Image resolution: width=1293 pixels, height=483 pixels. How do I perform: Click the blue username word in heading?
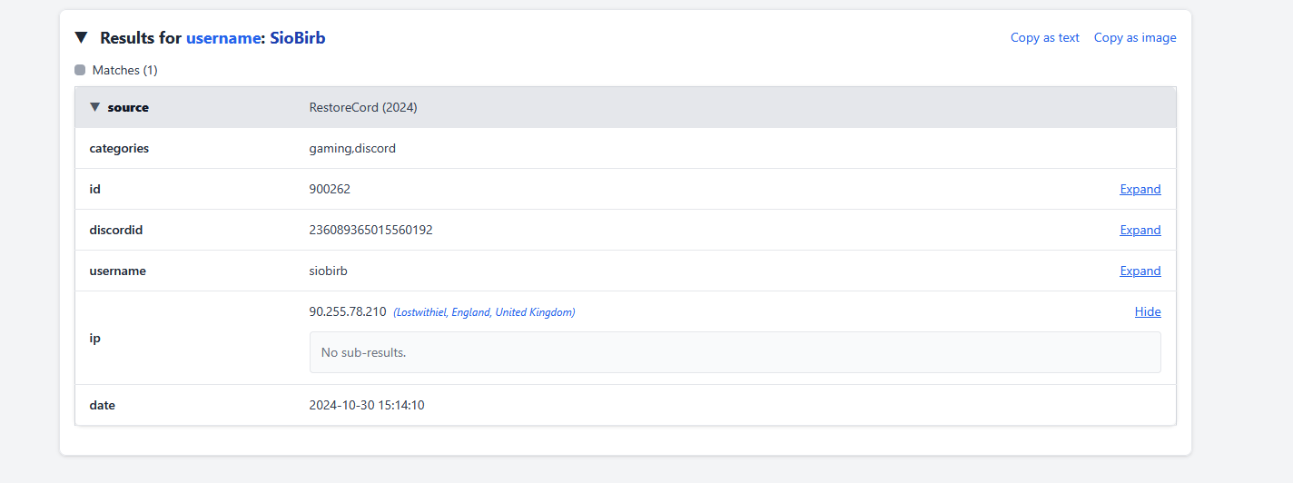click(x=224, y=38)
